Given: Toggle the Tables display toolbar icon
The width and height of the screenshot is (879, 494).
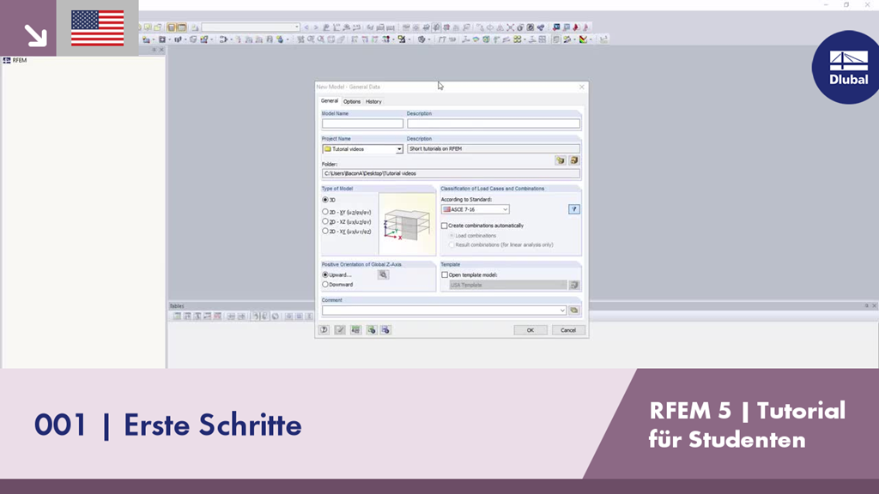Looking at the screenshot, I should [182, 27].
